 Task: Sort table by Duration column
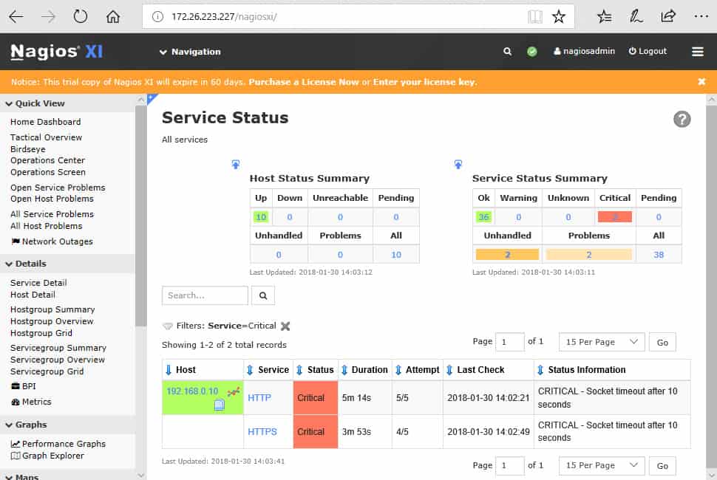point(344,370)
